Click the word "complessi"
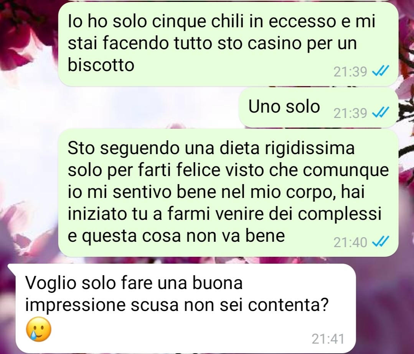The image size is (414, 354). click(340, 214)
